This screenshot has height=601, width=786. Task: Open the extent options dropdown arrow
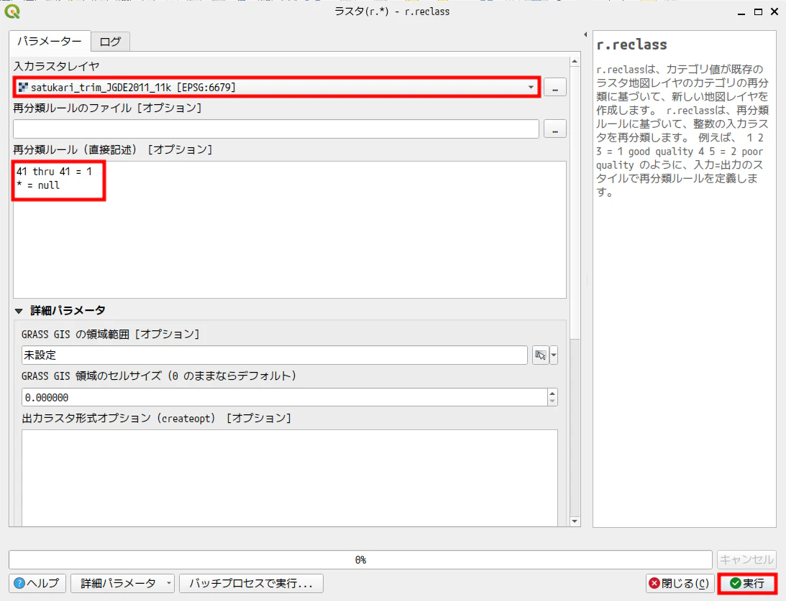[x=554, y=355]
